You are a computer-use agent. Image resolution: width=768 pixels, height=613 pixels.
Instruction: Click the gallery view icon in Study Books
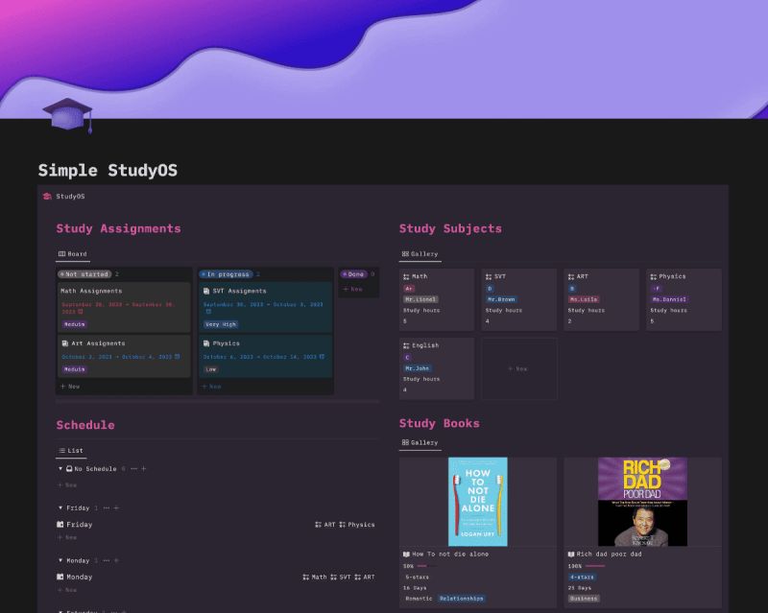click(x=406, y=442)
